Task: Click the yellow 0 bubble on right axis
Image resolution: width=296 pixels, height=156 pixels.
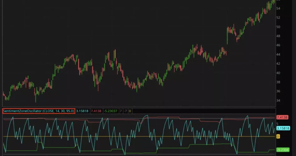Action: (278, 137)
